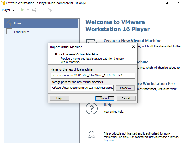Screen dimensions: 185x147
Task: Follow the Buy now link
Action: [x=109, y=140]
